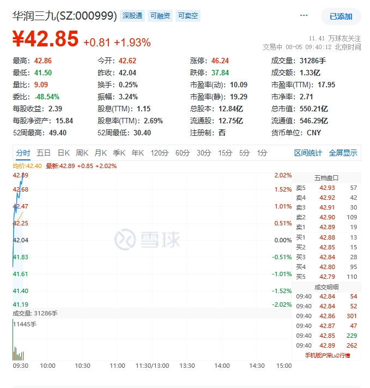370x388 pixels.
Task: Switch to the 五日 chart tab
Action: click(x=44, y=153)
